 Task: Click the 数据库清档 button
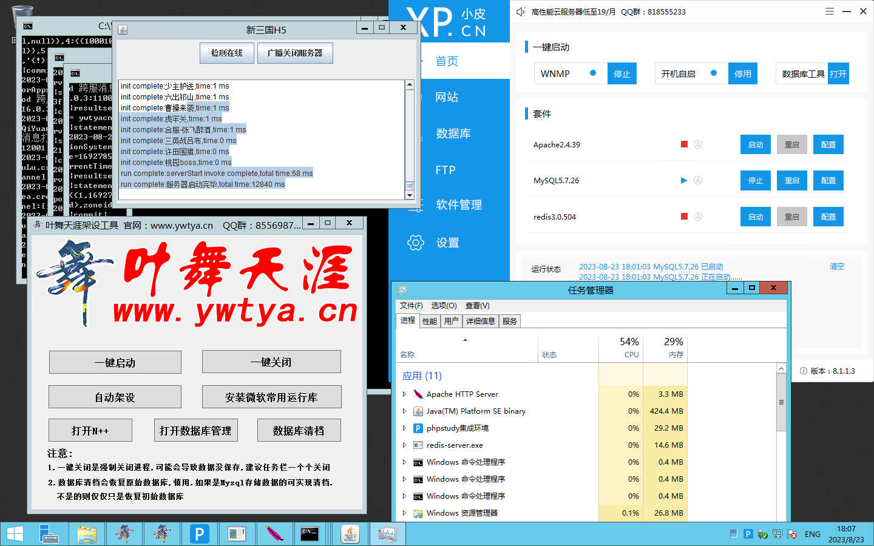299,431
